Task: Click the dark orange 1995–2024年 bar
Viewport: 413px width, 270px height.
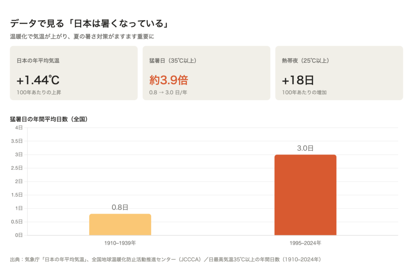Action: pyautogui.click(x=306, y=195)
